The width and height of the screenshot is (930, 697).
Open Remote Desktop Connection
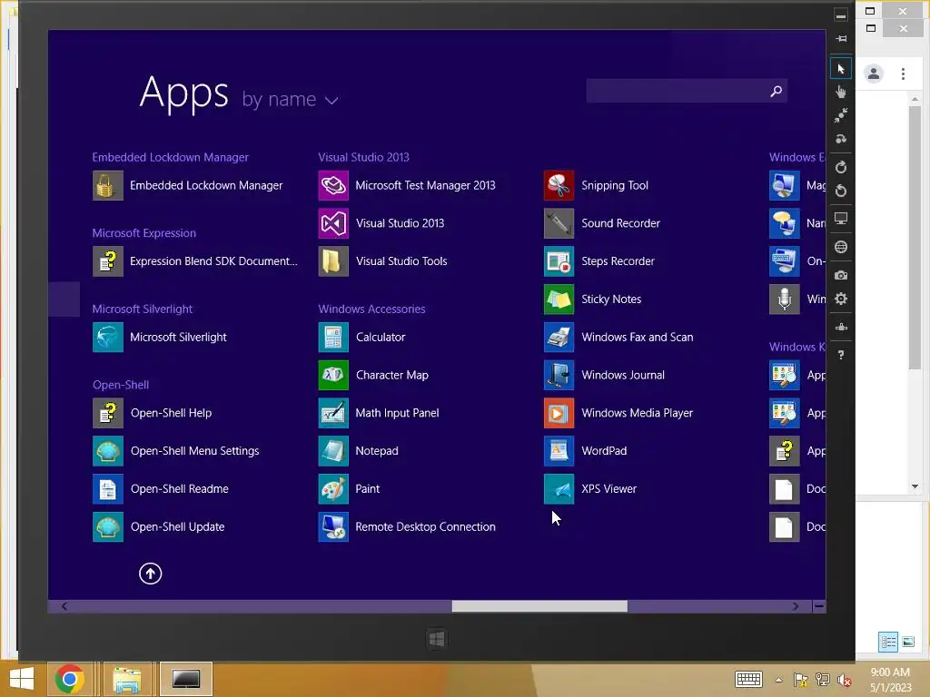click(407, 527)
